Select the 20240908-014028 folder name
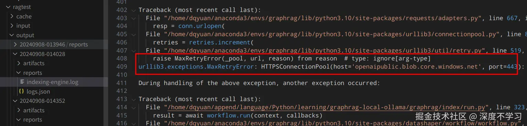The image size is (527, 126). [x=42, y=54]
